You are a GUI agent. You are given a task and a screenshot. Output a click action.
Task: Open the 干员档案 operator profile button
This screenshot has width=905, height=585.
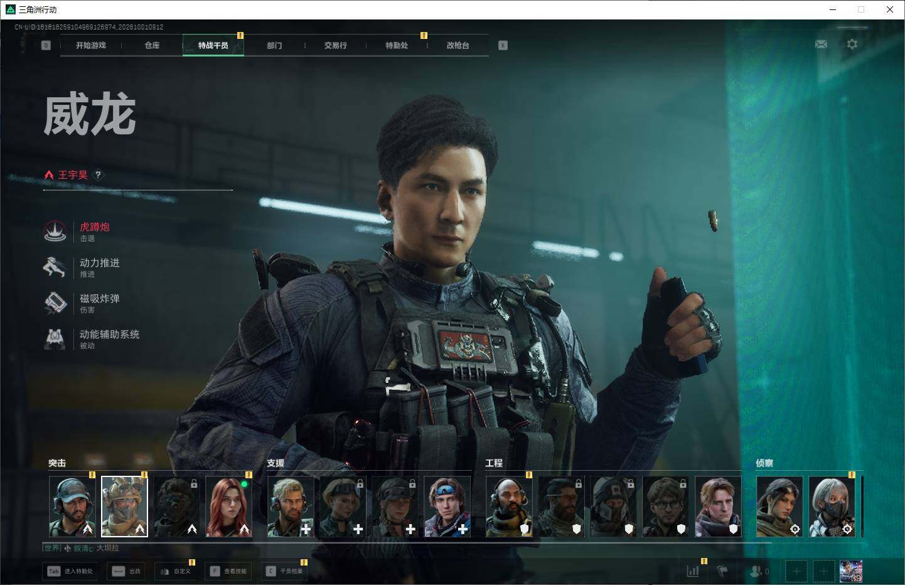pyautogui.click(x=284, y=571)
